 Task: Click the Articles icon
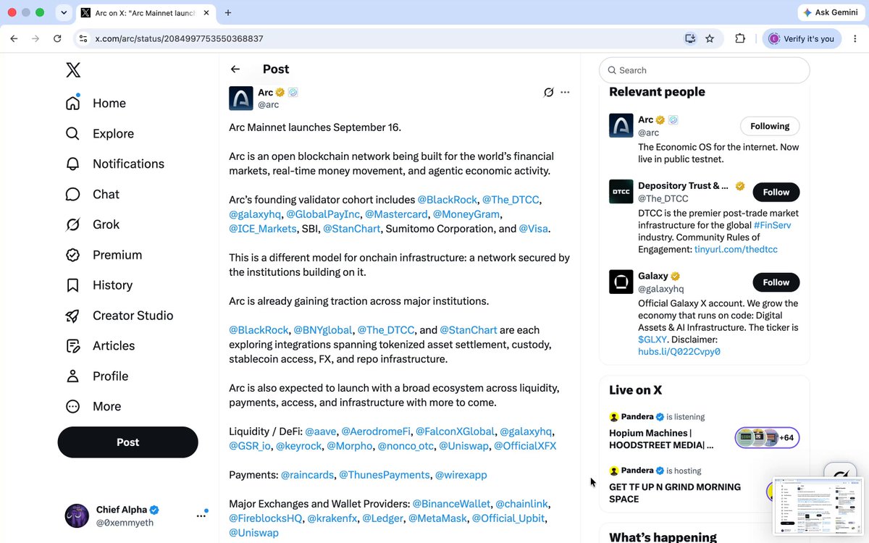click(73, 346)
